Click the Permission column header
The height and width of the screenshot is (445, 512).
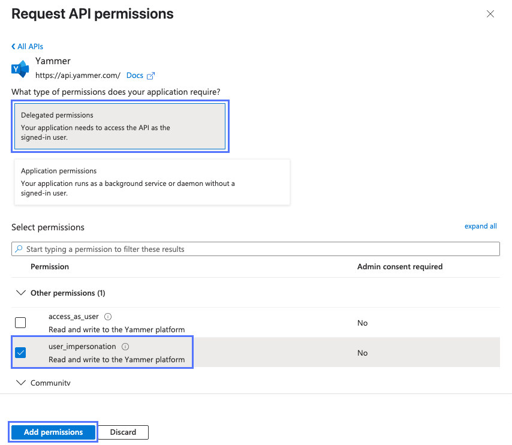point(50,267)
